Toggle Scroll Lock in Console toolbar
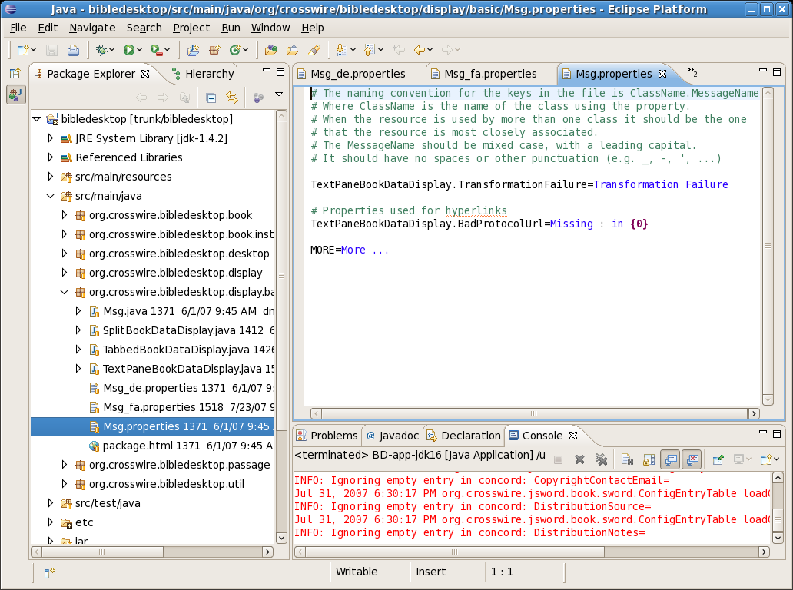The image size is (793, 590). tap(649, 459)
